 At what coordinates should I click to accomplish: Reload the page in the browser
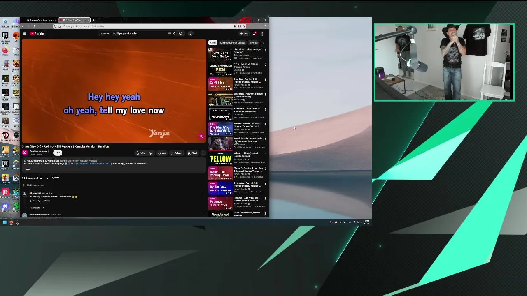click(33, 26)
